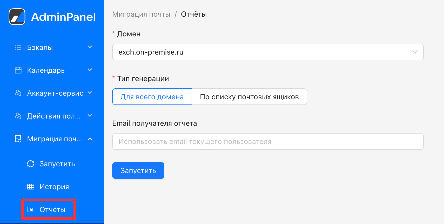Click the Запустить refresh icon in sidebar
Screen dimensions: 444x224
click(31, 164)
